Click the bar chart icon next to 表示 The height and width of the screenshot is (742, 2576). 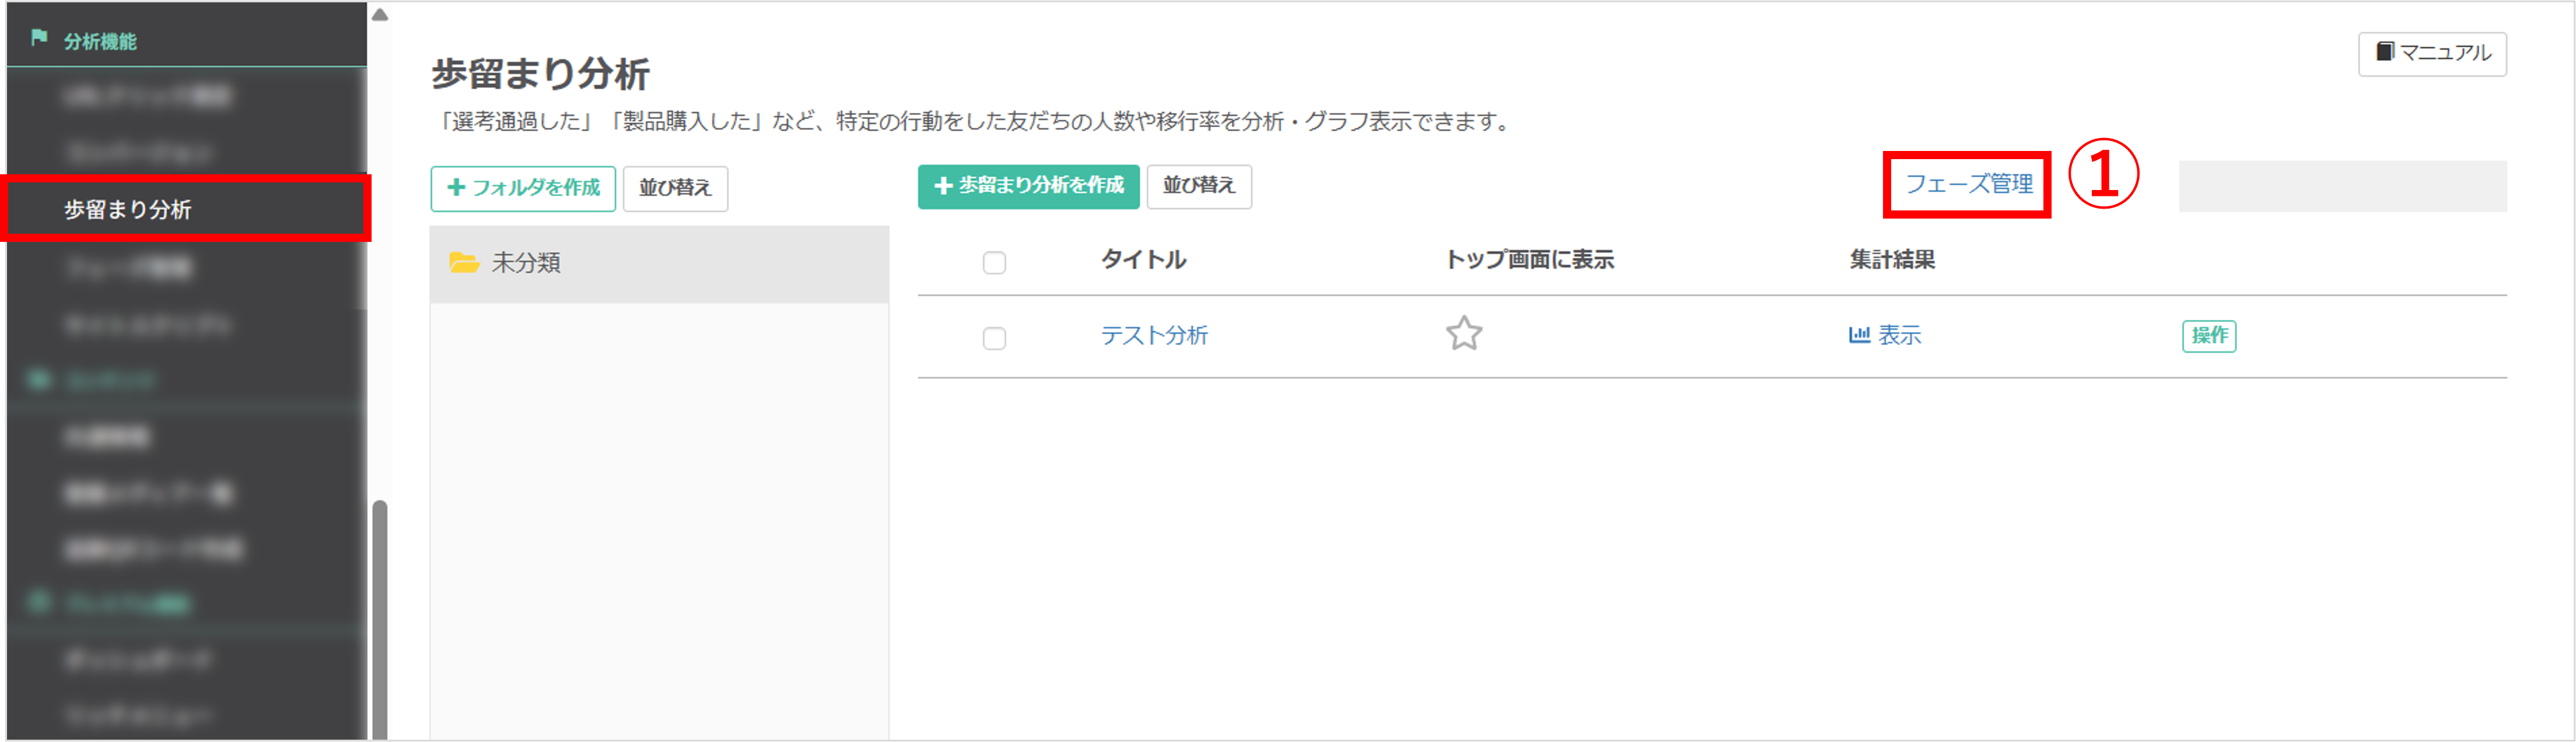(x=1859, y=335)
